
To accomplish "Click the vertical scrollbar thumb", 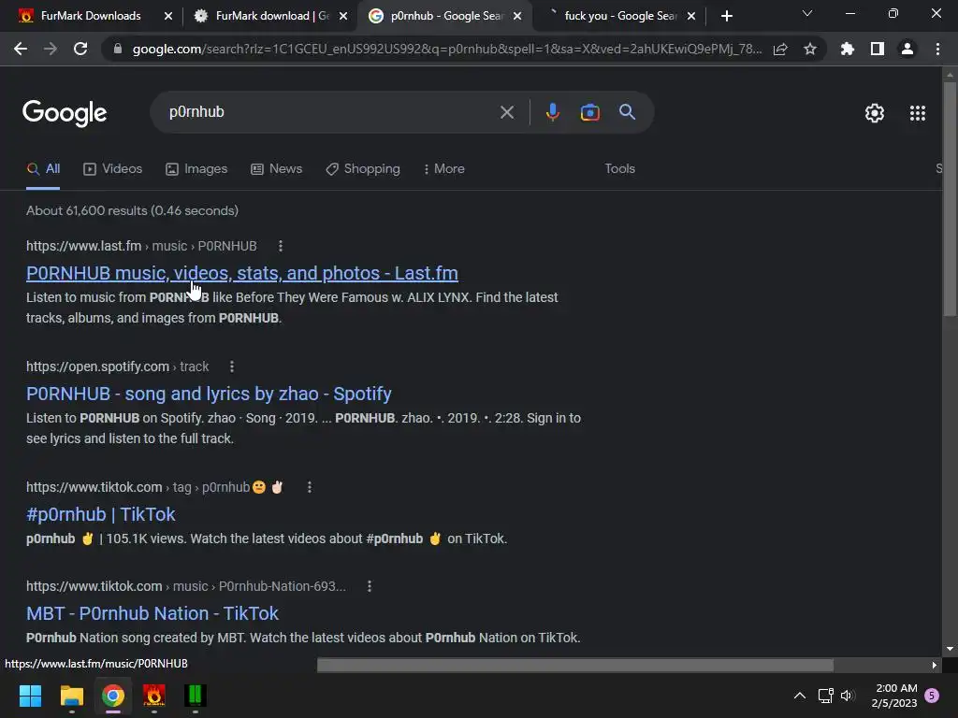I will [950, 199].
